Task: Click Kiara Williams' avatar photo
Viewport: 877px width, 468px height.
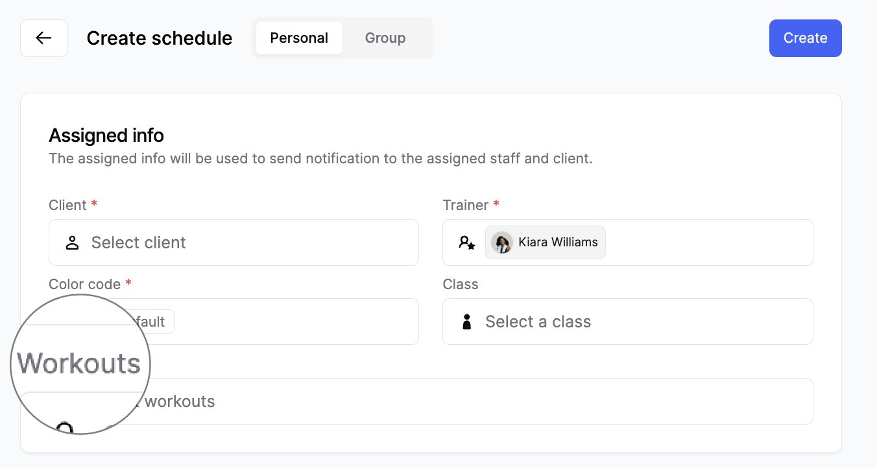Action: point(501,242)
